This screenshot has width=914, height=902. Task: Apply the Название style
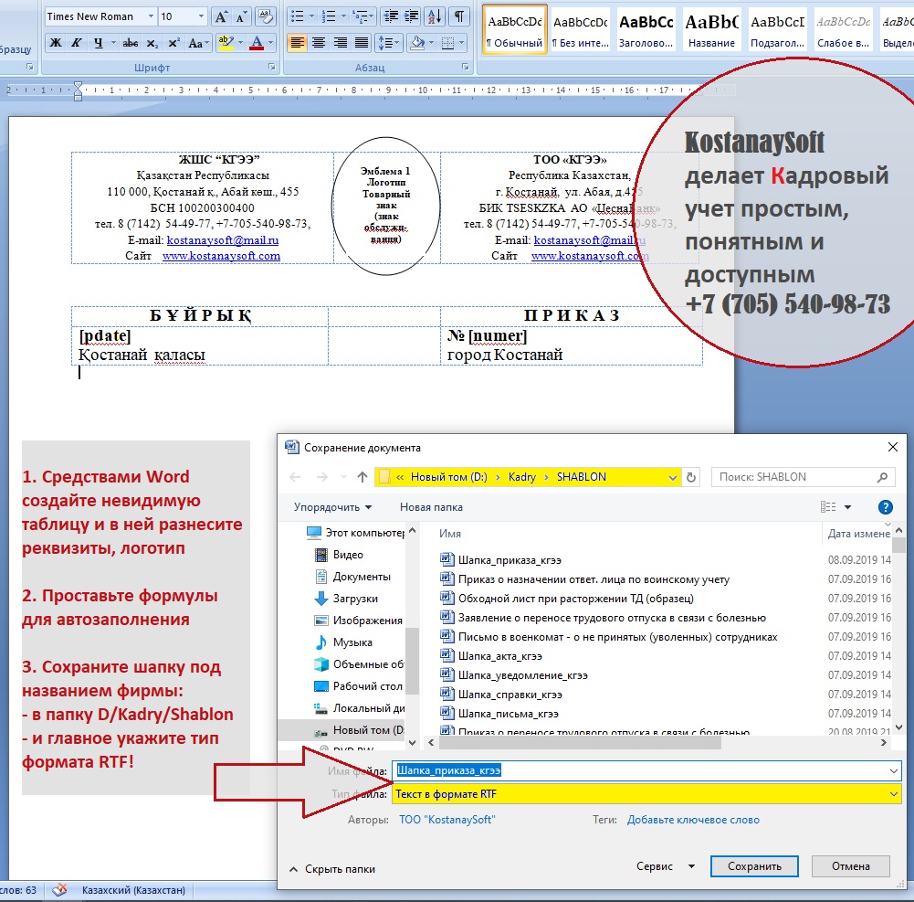click(x=711, y=30)
